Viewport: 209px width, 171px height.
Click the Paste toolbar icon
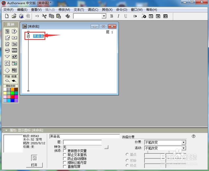point(59,16)
